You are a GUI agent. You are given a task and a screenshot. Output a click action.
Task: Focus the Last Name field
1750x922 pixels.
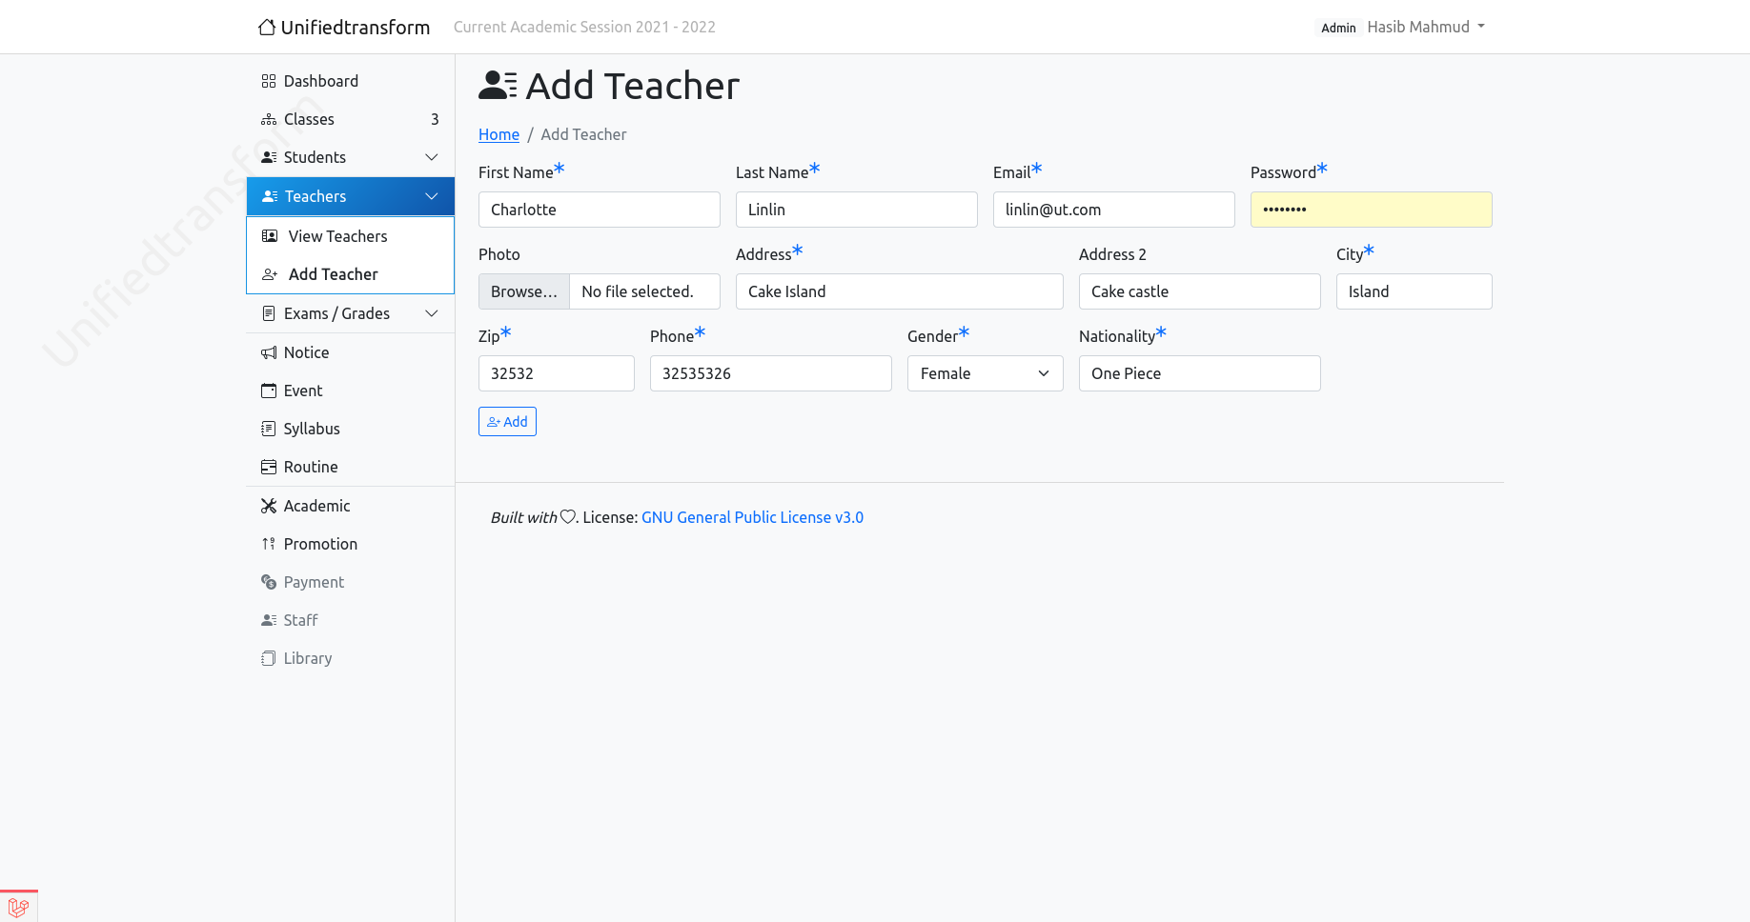[x=857, y=210]
